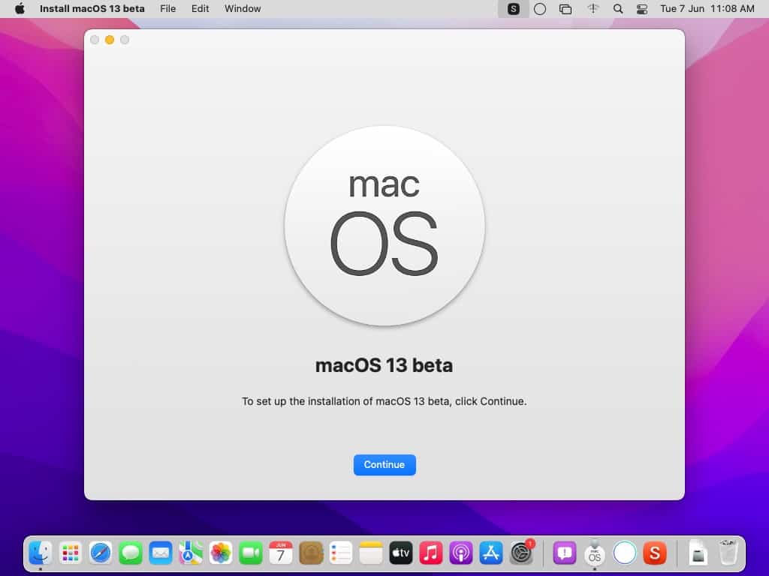769x576 pixels.
Task: Open Spotlight search in the menu bar
Action: [x=620, y=9]
